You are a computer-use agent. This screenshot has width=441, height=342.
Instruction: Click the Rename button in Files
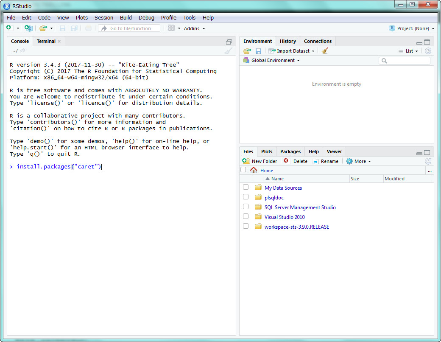325,161
